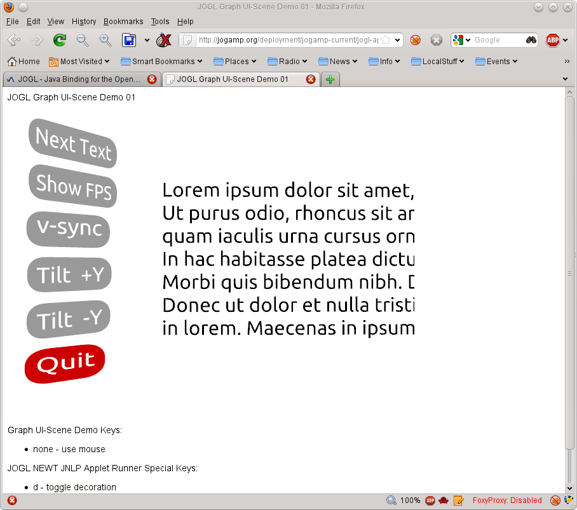Image resolution: width=577 pixels, height=510 pixels.
Task: Open a new tab with the green plus
Action: click(x=330, y=79)
